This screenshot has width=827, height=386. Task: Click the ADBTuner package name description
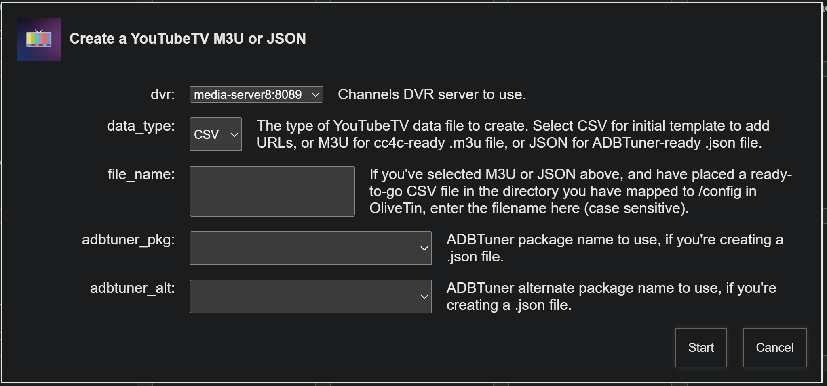pyautogui.click(x=614, y=248)
